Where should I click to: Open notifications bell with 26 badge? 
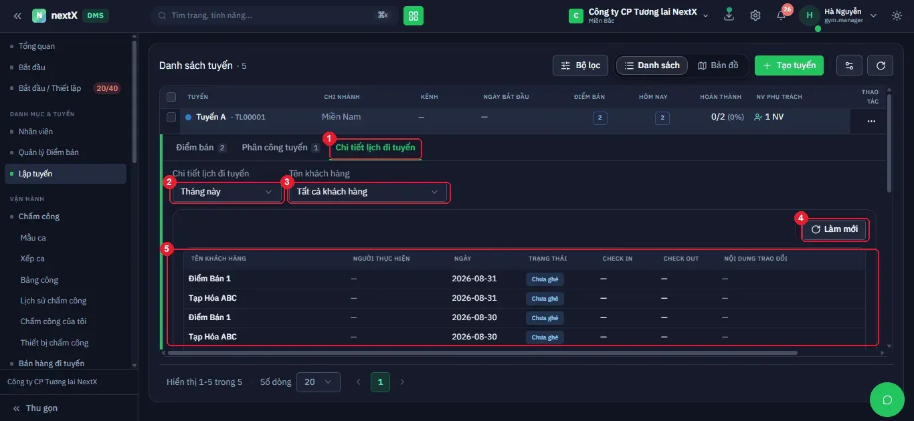tap(782, 15)
